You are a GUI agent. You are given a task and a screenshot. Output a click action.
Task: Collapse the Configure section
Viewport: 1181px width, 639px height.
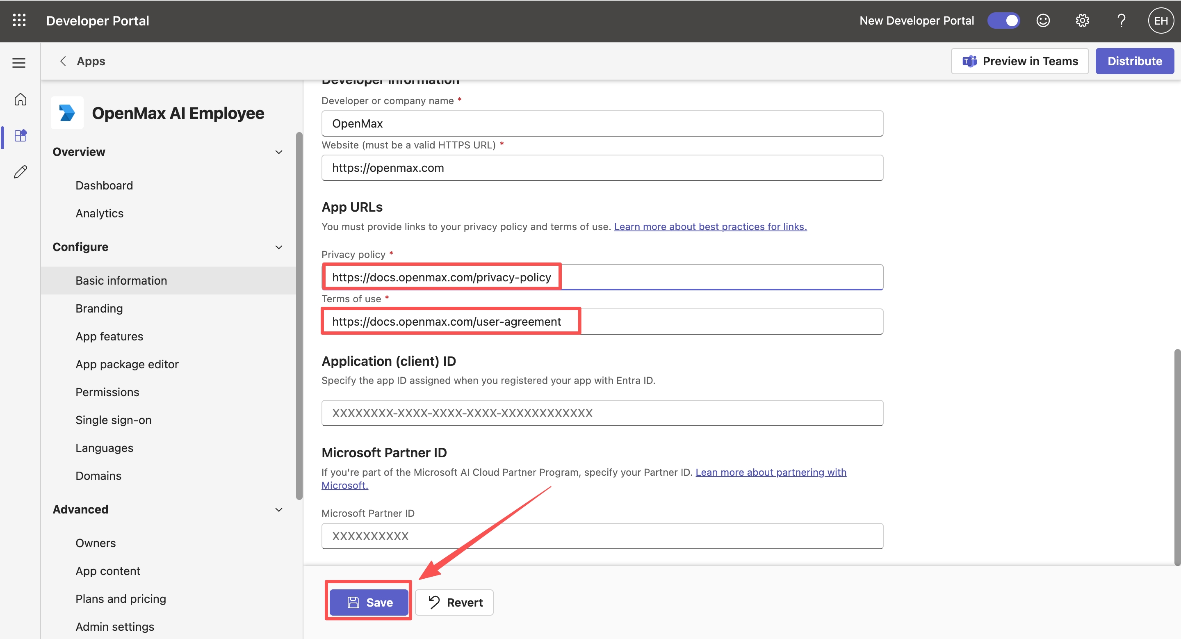[x=279, y=247]
